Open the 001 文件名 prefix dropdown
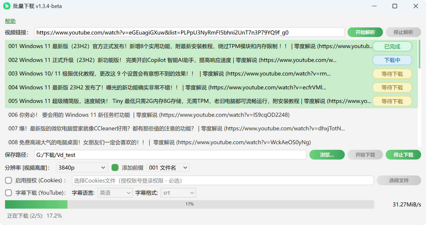 point(168,168)
